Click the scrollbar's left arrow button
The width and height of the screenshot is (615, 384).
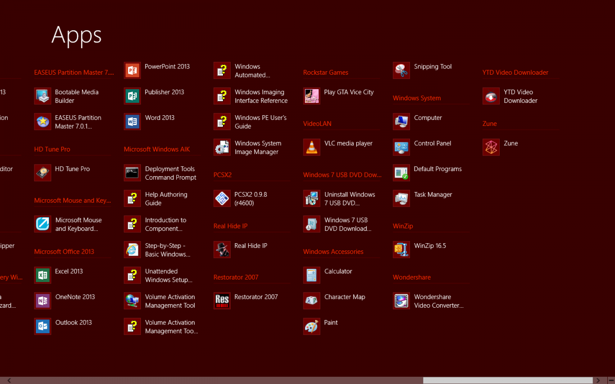pyautogui.click(x=9, y=380)
